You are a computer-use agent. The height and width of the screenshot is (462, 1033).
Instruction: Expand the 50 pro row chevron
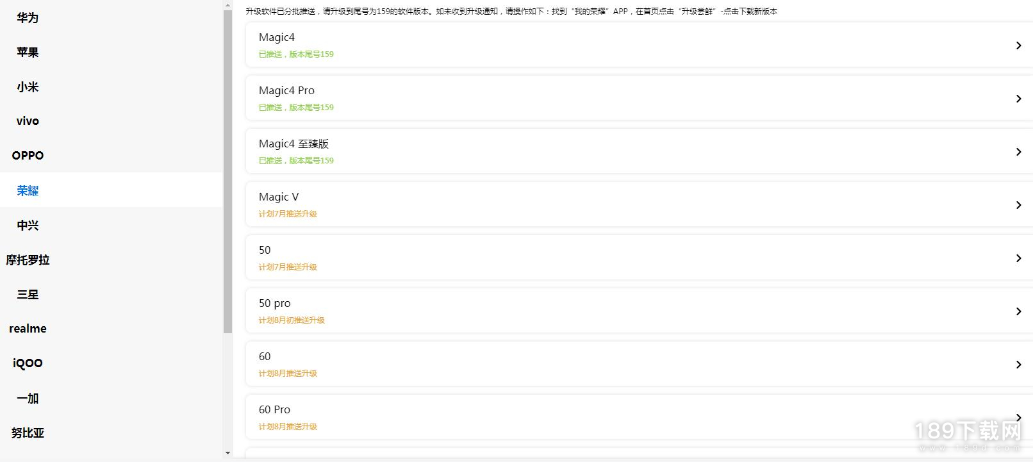click(x=1018, y=311)
